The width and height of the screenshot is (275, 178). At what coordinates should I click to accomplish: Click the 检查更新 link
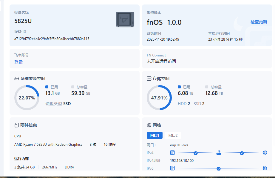tap(259, 22)
